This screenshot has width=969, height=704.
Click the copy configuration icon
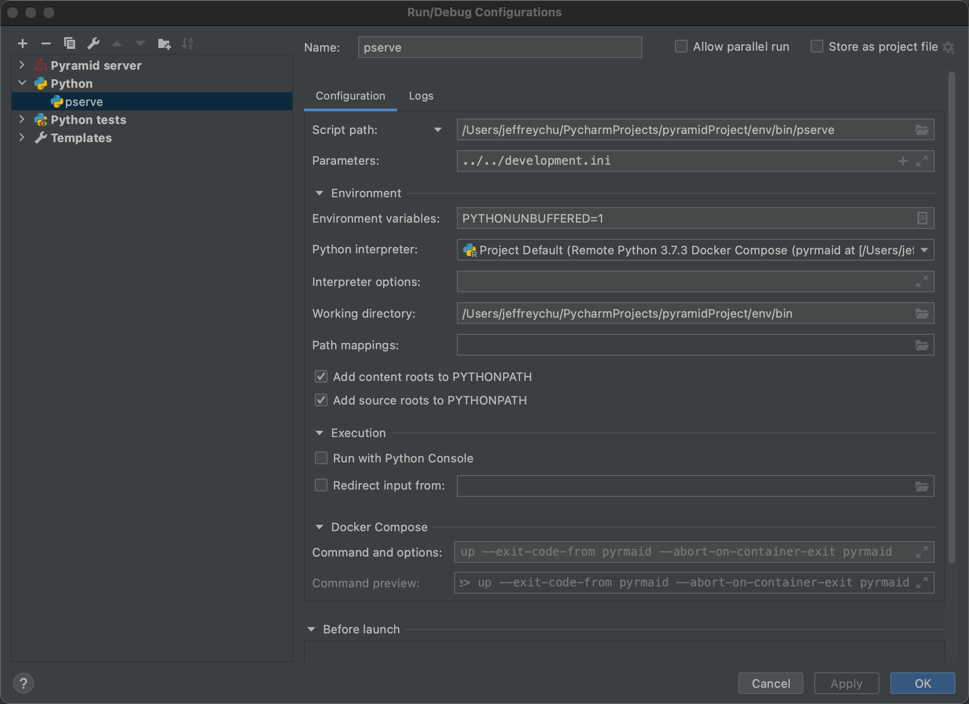pos(70,42)
